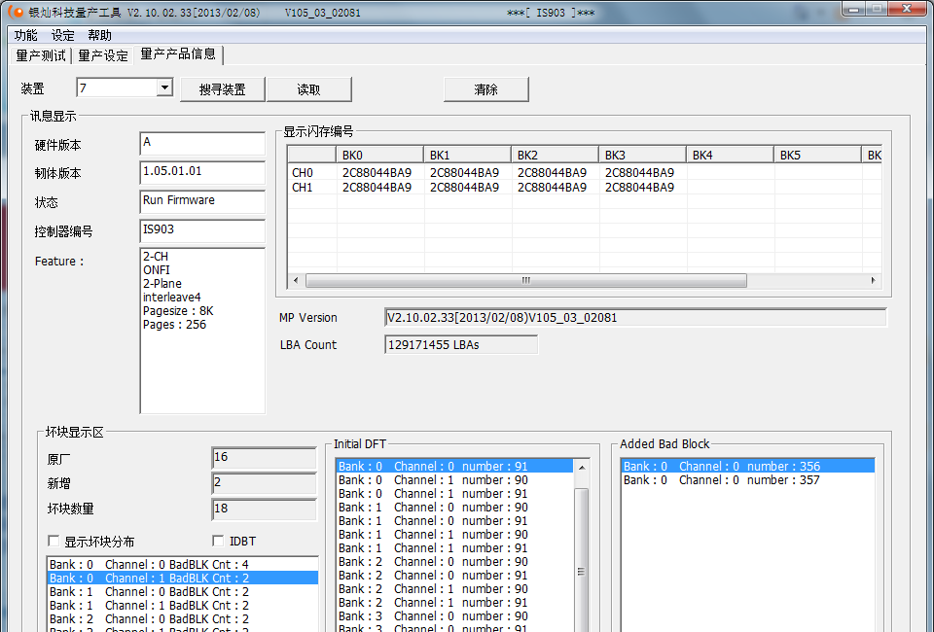The image size is (934, 632).
Task: Select DFT row Bank 1 Channel 0 number 90
Action: [454, 507]
